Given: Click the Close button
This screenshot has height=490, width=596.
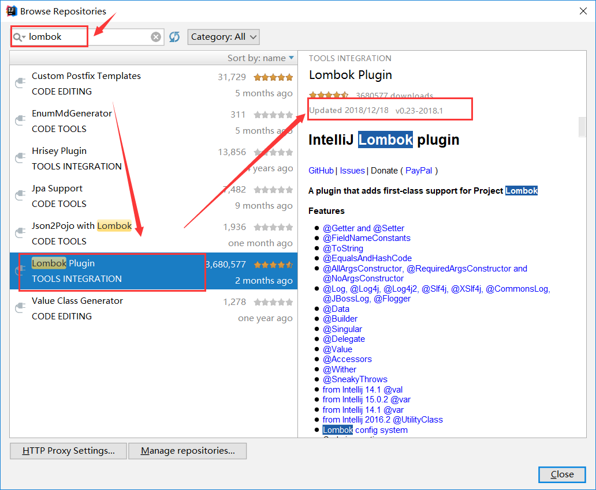Looking at the screenshot, I should pyautogui.click(x=562, y=474).
